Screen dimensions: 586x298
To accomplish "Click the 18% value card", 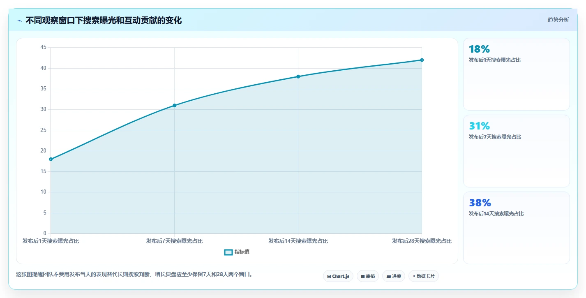I will pyautogui.click(x=517, y=74).
